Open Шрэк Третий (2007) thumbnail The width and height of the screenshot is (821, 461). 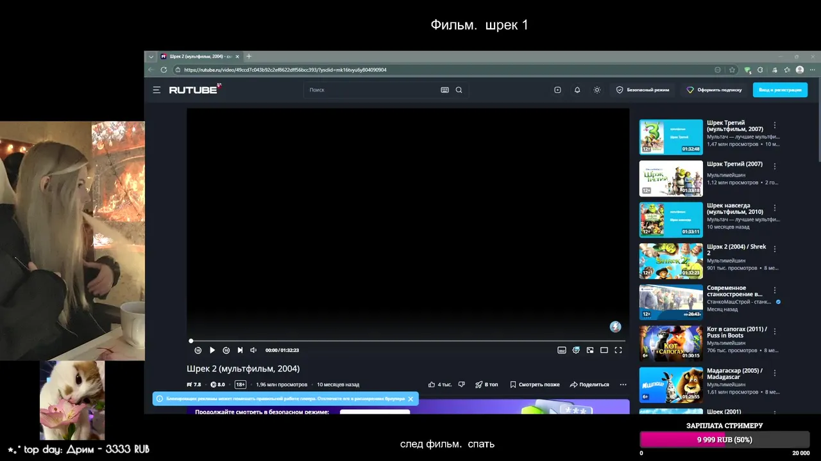(671, 178)
